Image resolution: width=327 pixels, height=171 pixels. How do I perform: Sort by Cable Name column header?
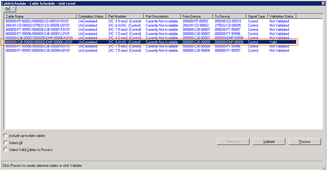click(40, 16)
